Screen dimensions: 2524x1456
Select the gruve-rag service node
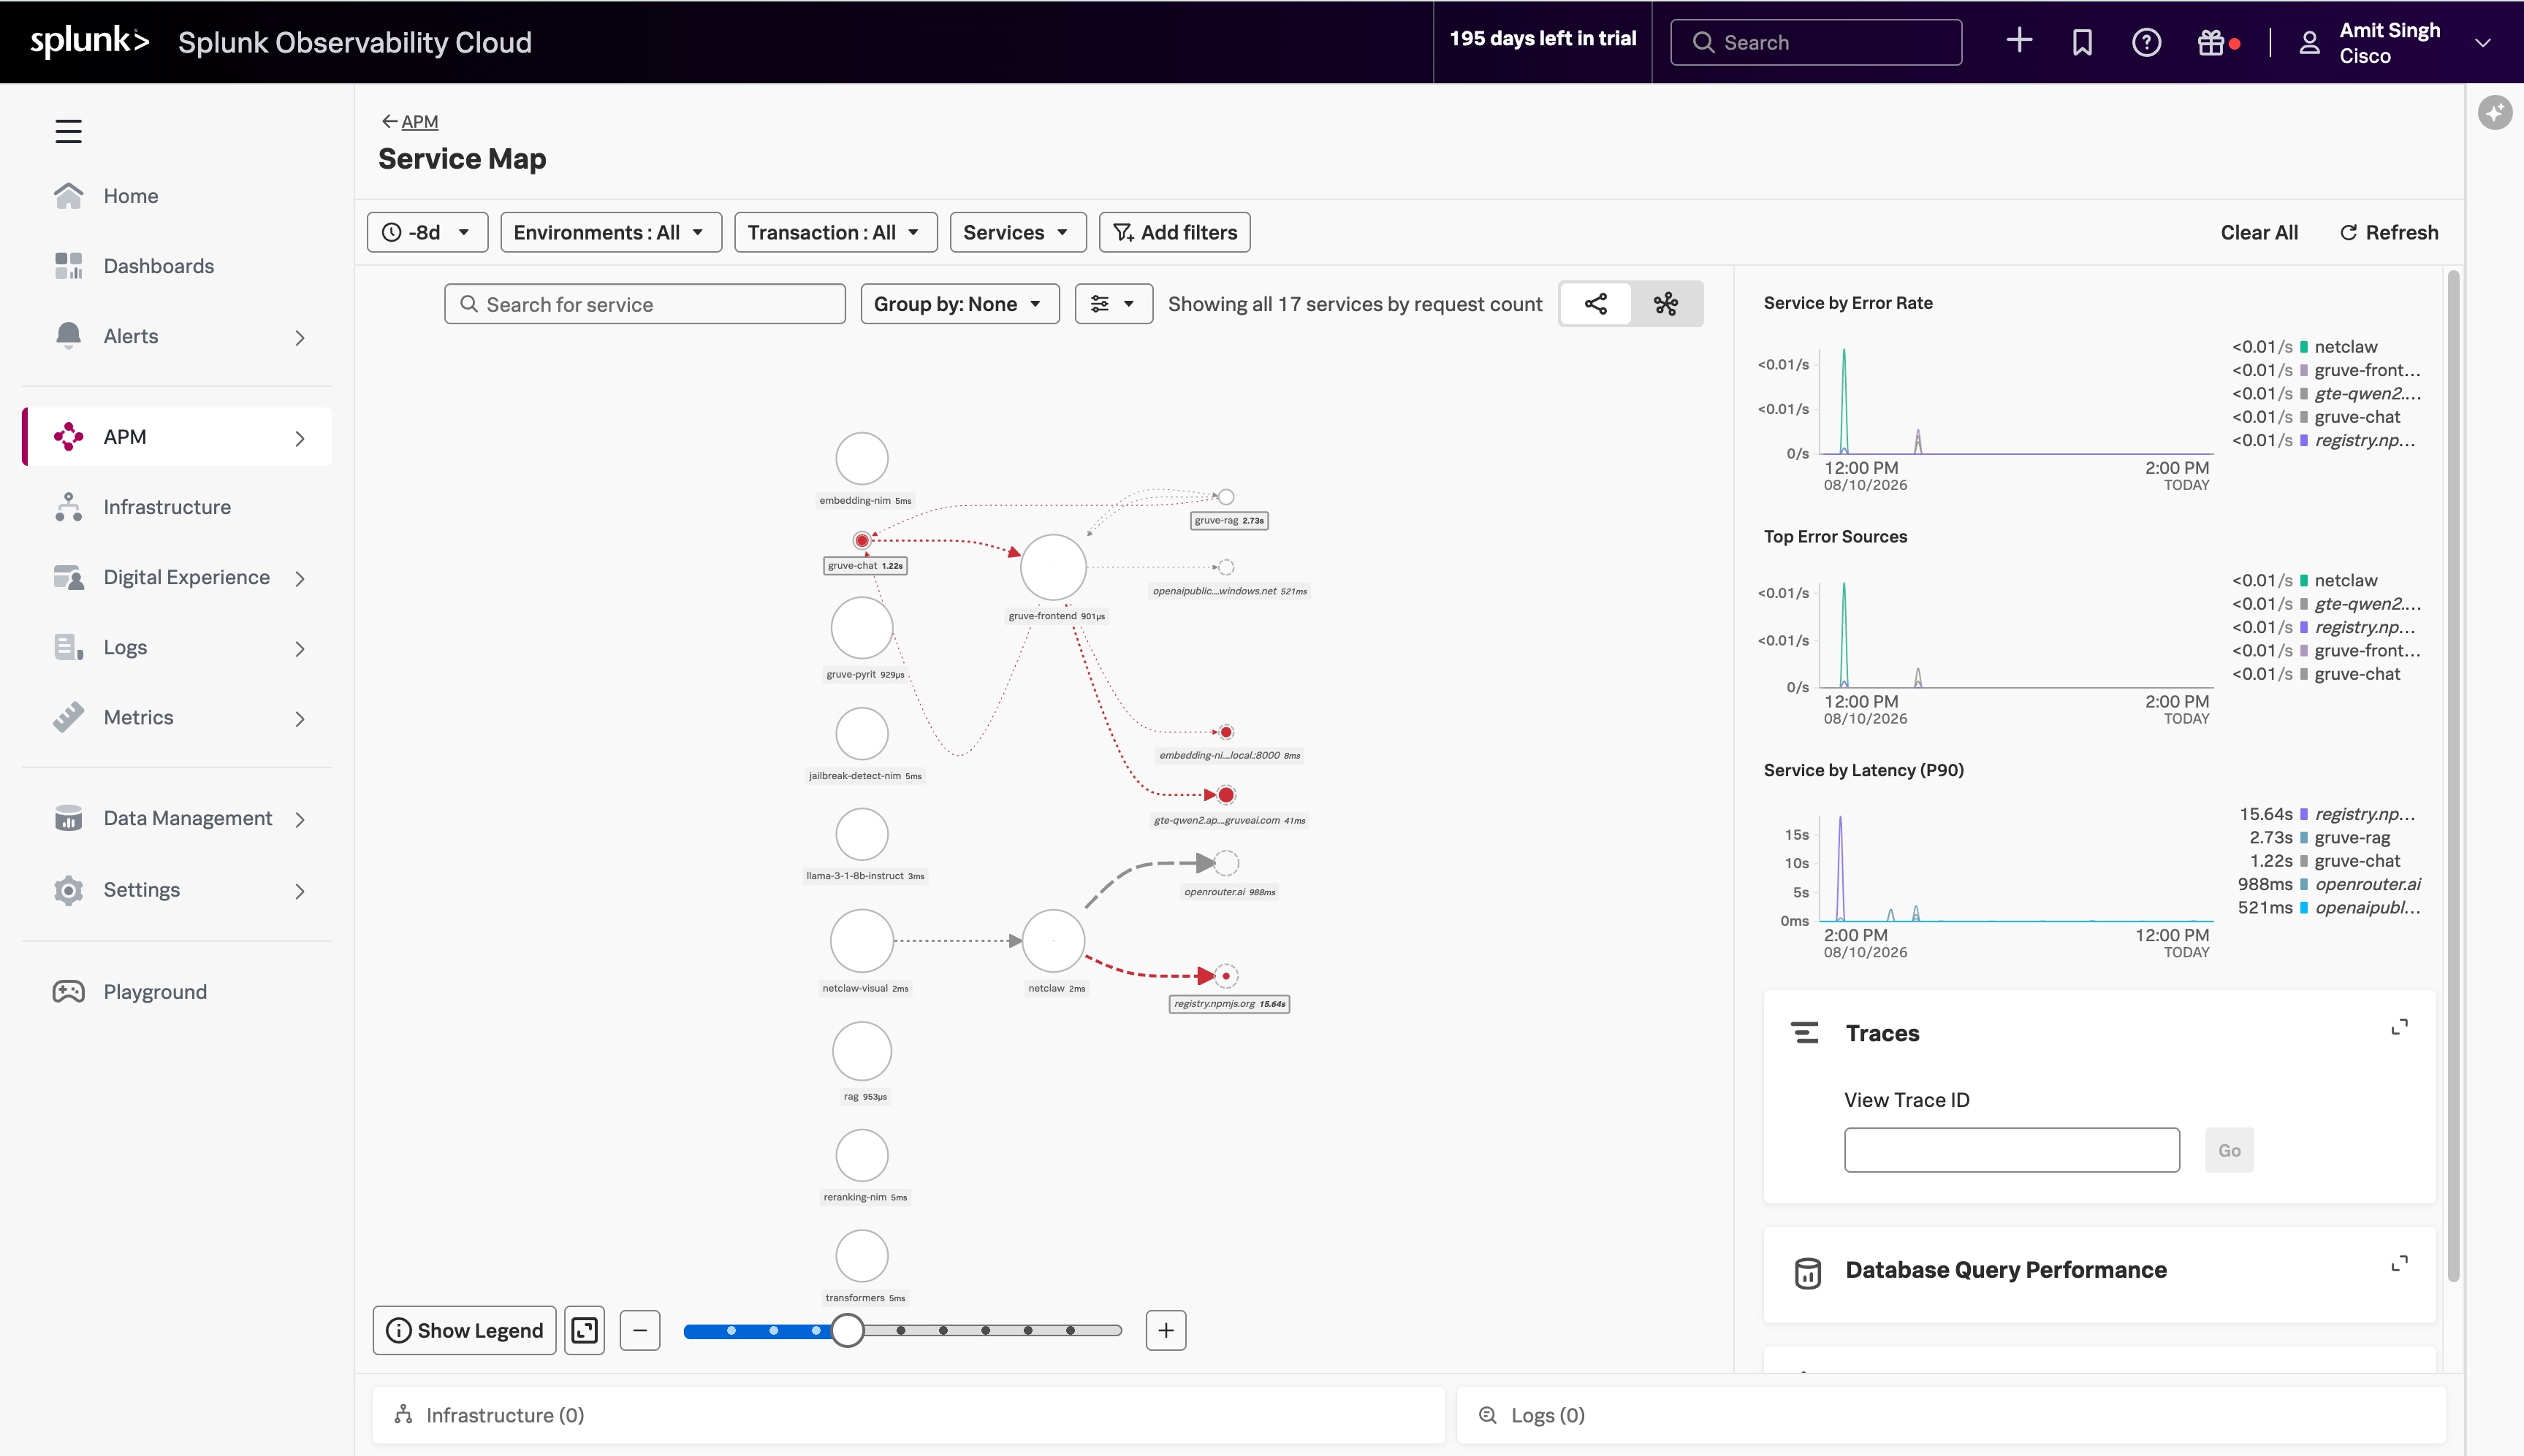click(x=1226, y=497)
